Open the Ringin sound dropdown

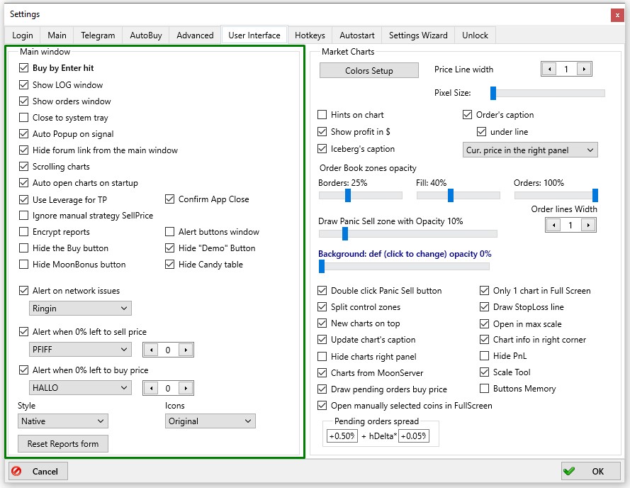80,309
